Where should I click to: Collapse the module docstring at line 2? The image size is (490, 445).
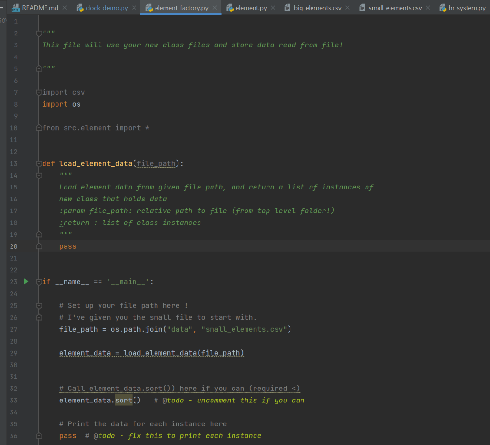39,33
